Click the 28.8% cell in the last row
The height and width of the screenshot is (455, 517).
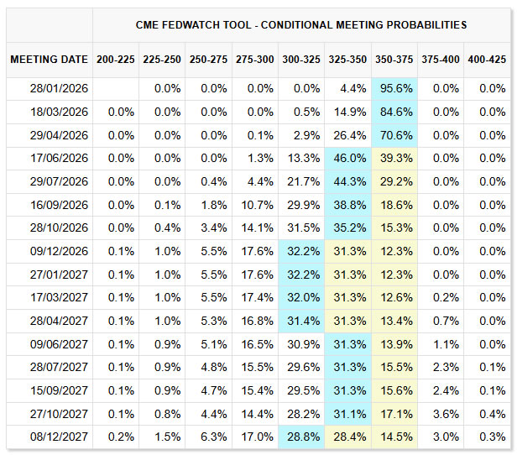tap(300, 437)
